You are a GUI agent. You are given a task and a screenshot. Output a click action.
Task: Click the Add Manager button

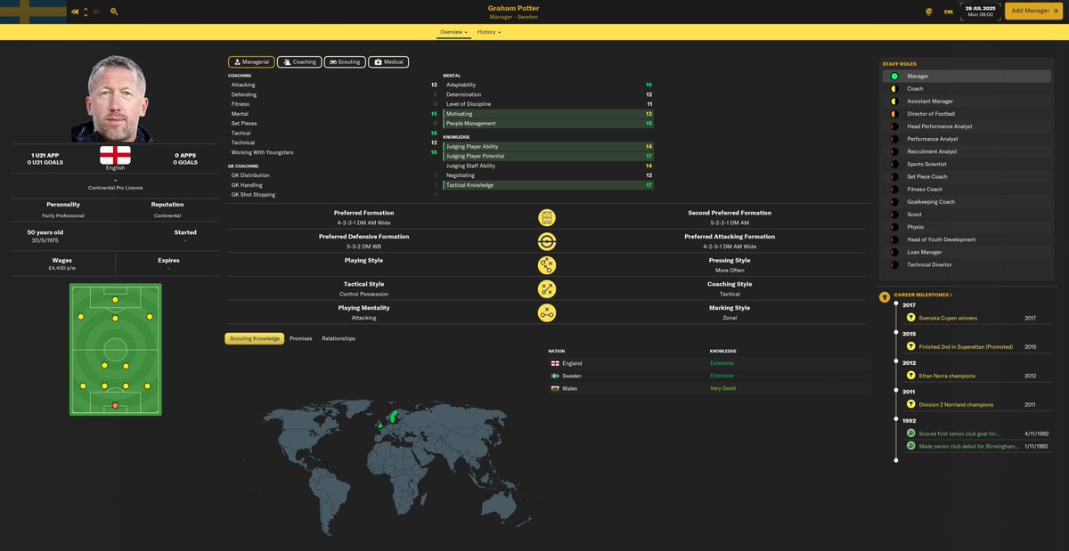1034,11
